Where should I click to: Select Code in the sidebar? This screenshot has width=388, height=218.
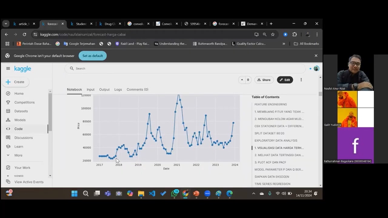(x=18, y=129)
